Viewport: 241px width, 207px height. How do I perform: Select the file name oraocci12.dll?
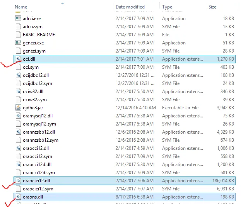[x=36, y=148]
